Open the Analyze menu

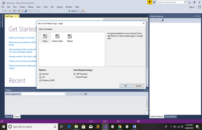click(60, 7)
